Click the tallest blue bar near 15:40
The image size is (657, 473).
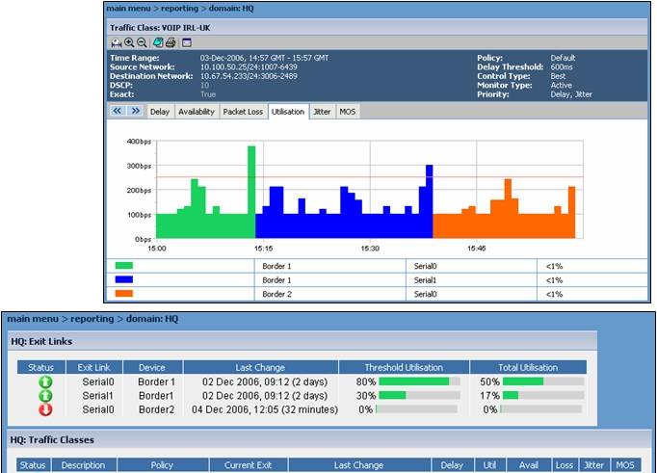point(429,201)
